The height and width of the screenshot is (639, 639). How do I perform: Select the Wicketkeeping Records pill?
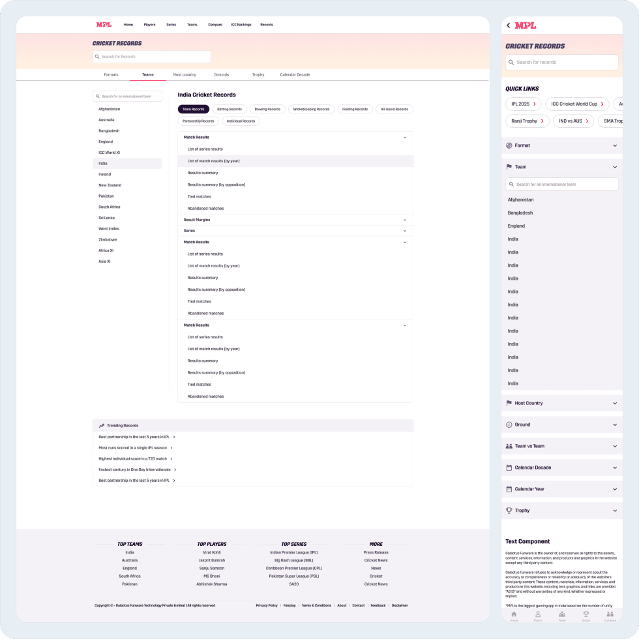pos(312,110)
